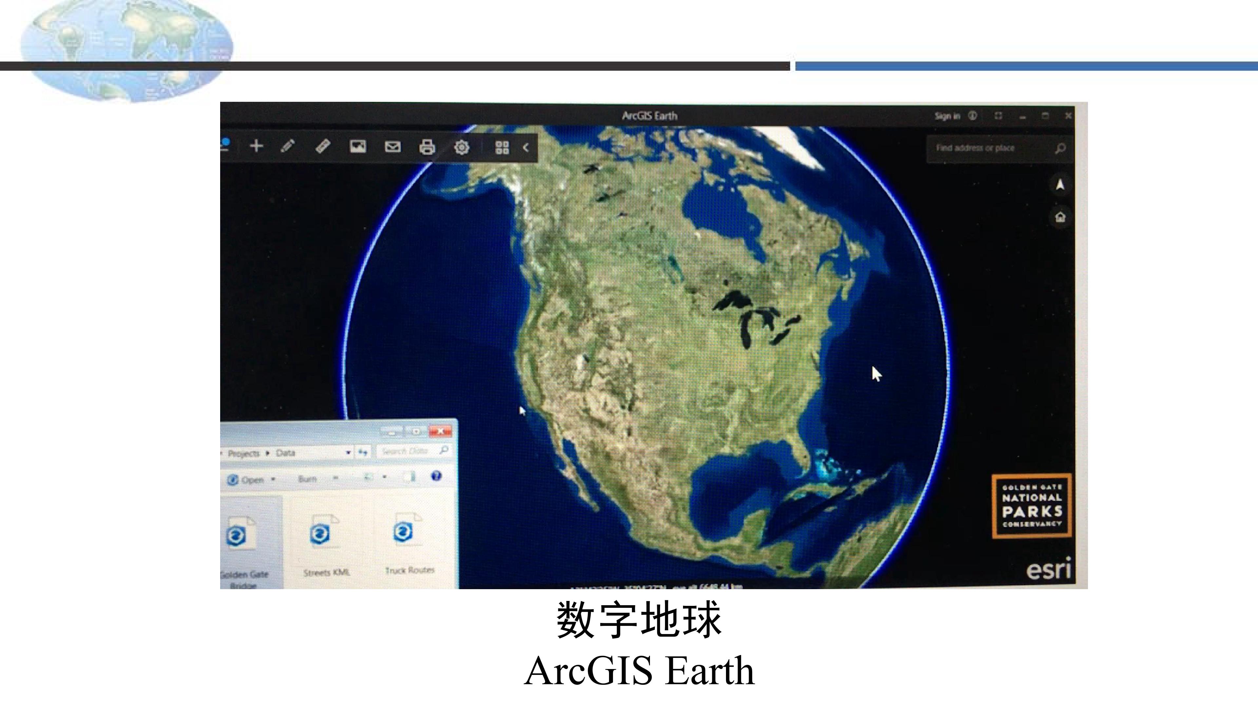Expand the dropdown arrow next to Open
1258x707 pixels.
pyautogui.click(x=273, y=480)
